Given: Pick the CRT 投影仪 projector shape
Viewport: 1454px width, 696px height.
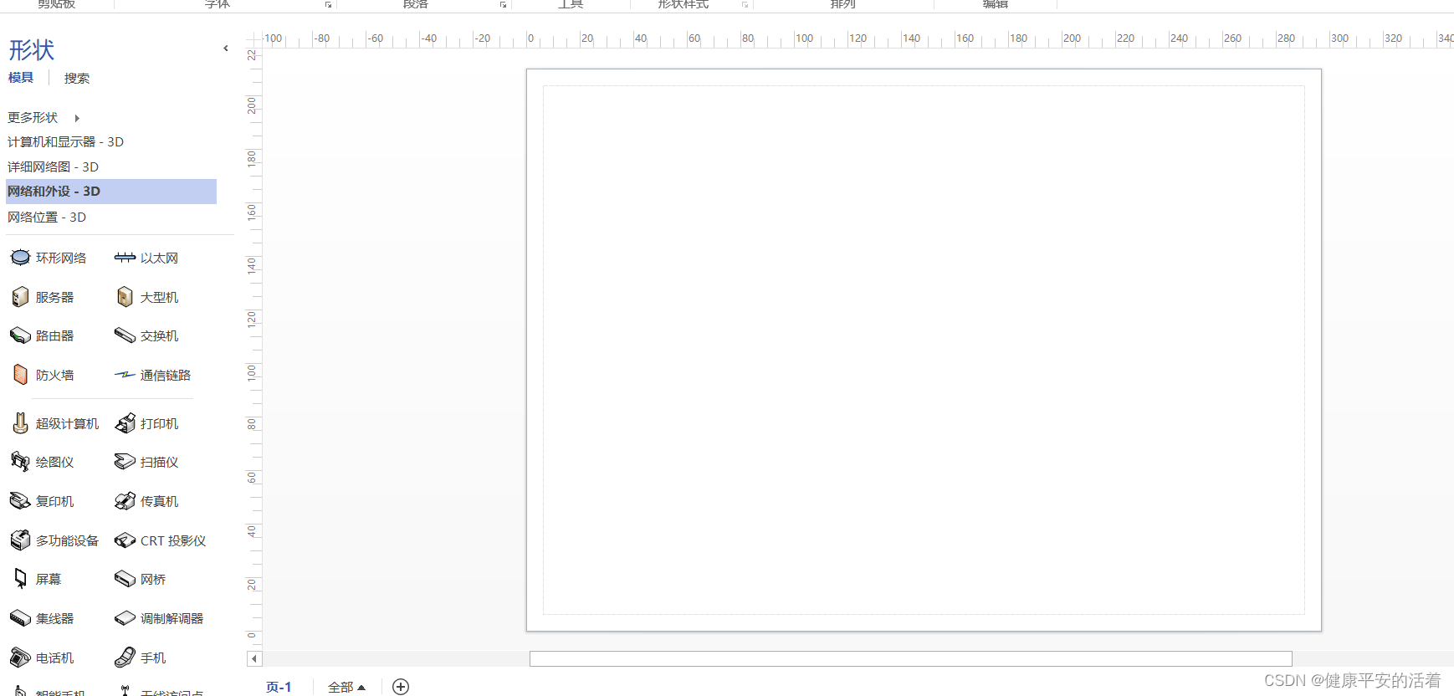Looking at the screenshot, I should click(x=160, y=540).
